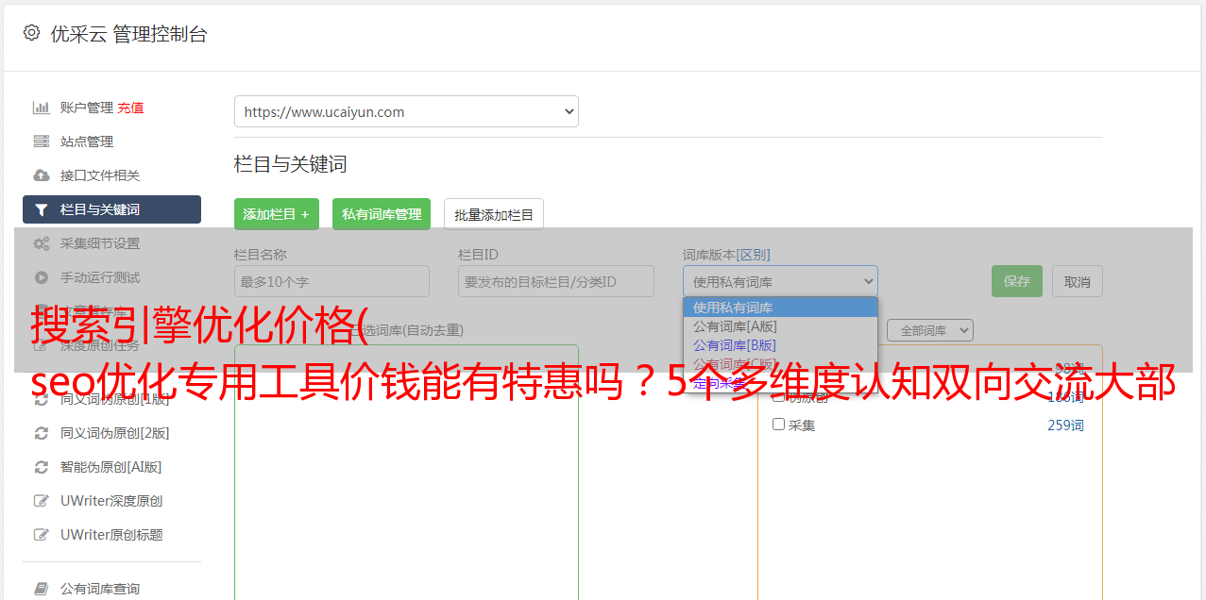Click the play icon for 手动运行测试
Image resolution: width=1206 pixels, height=600 pixels.
pos(42,277)
